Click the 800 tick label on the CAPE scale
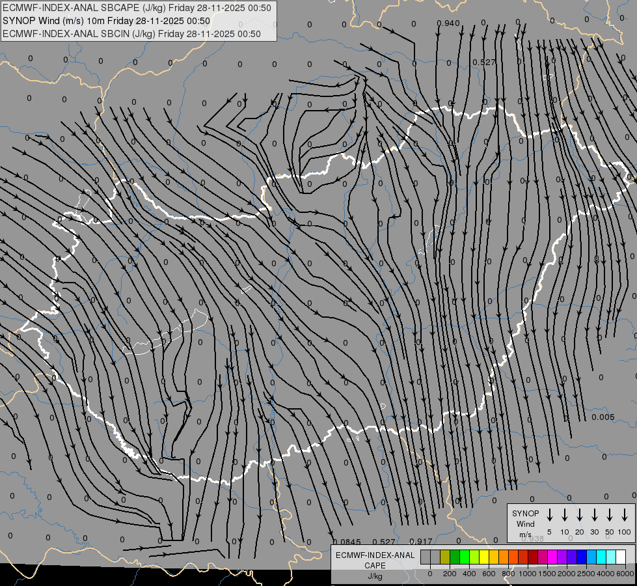 click(x=508, y=574)
